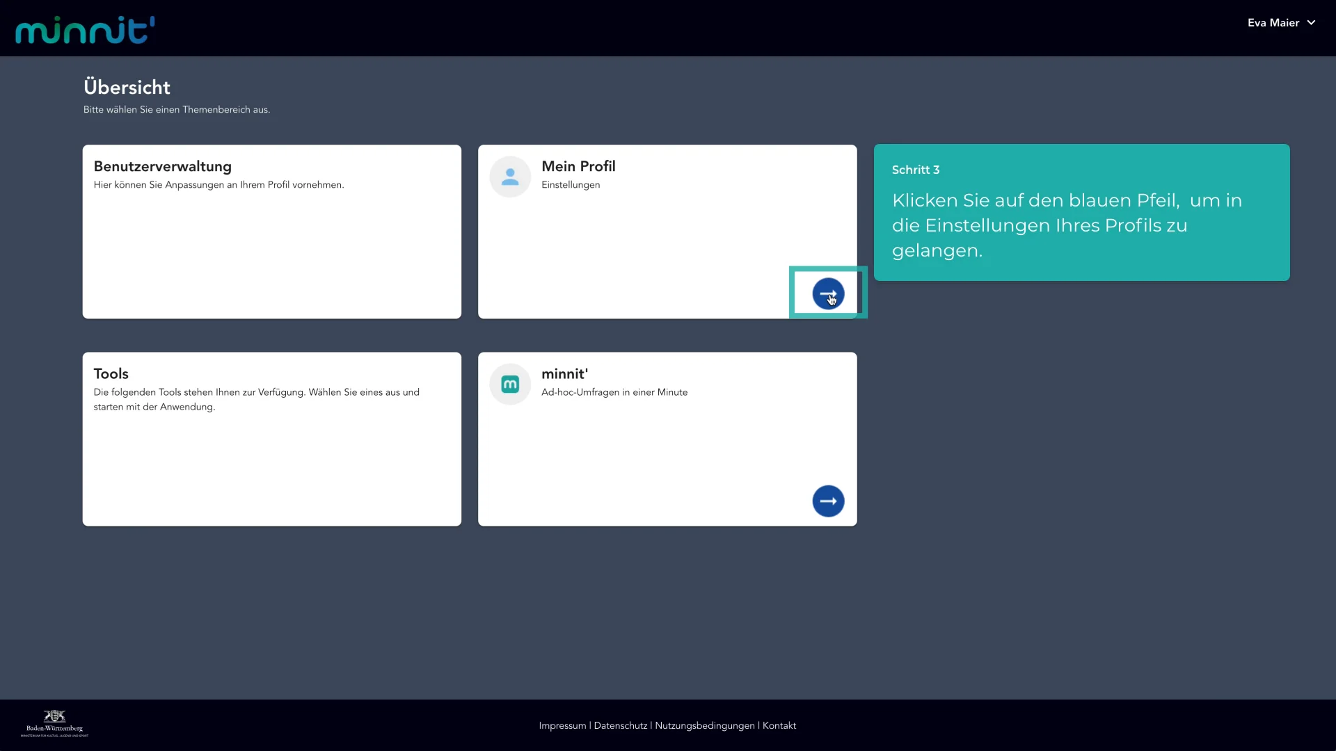Expand the Eva Maier user dropdown chevron
This screenshot has height=751, width=1336.
click(1312, 23)
